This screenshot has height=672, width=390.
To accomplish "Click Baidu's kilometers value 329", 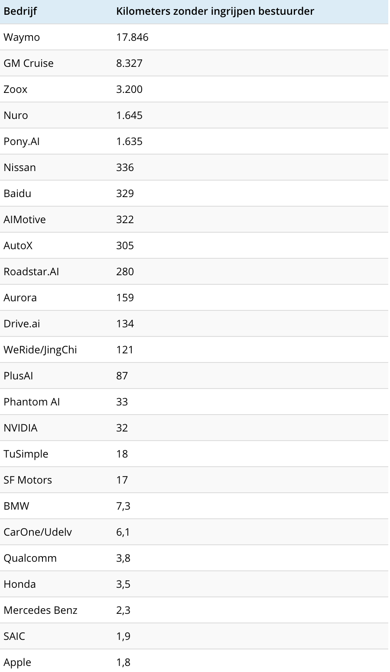I will [125, 194].
